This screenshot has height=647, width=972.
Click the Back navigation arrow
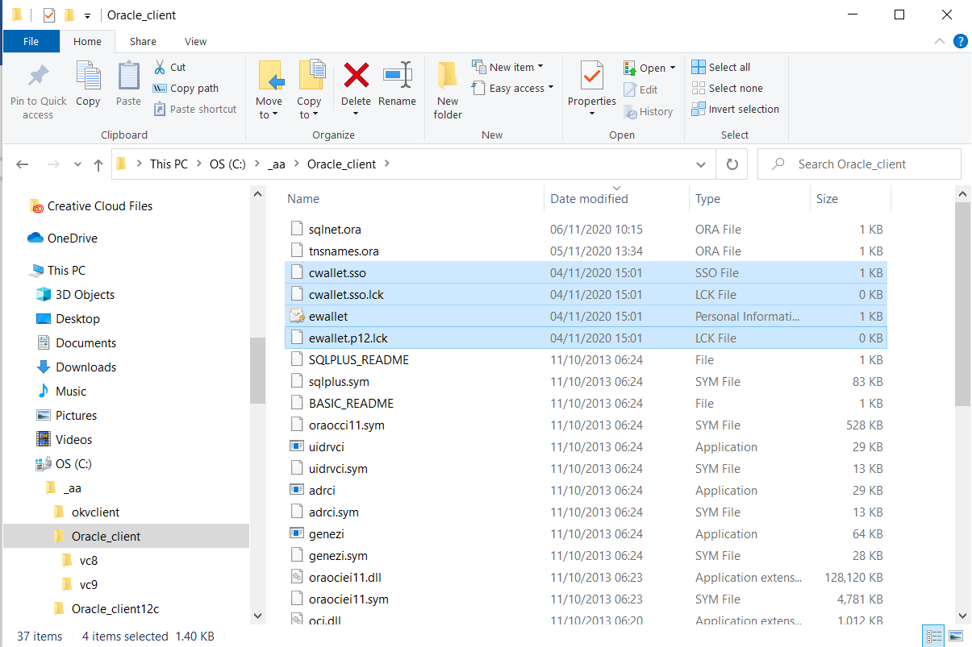point(23,164)
